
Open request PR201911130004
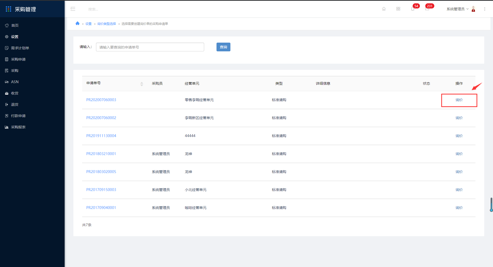(x=101, y=136)
